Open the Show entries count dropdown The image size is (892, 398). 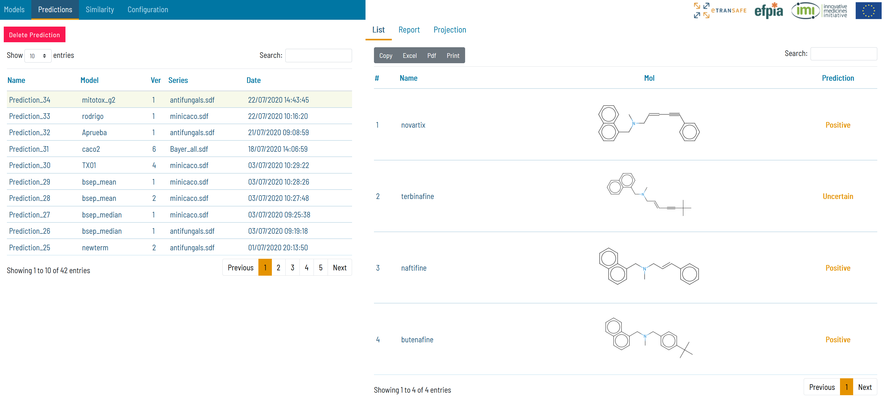pos(38,56)
